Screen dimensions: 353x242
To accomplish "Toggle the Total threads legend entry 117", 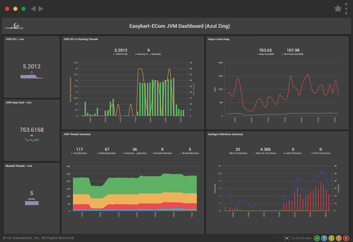I will click(79, 151).
